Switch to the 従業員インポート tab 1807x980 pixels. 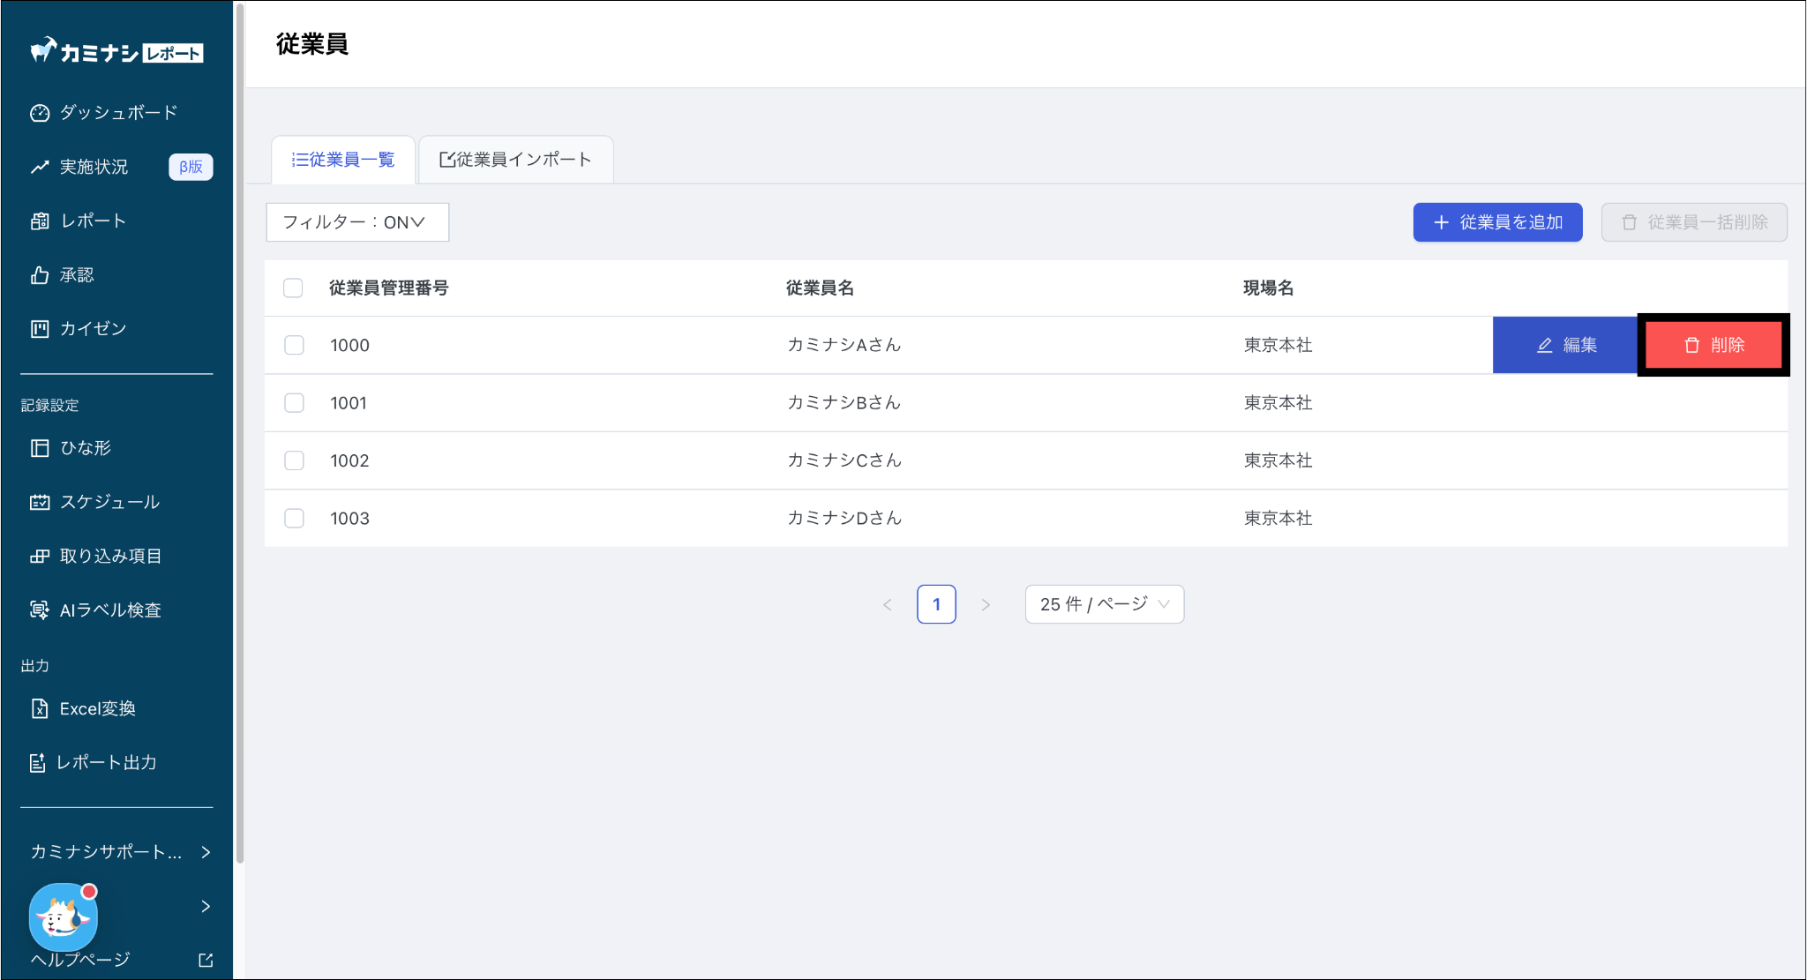pos(516,160)
